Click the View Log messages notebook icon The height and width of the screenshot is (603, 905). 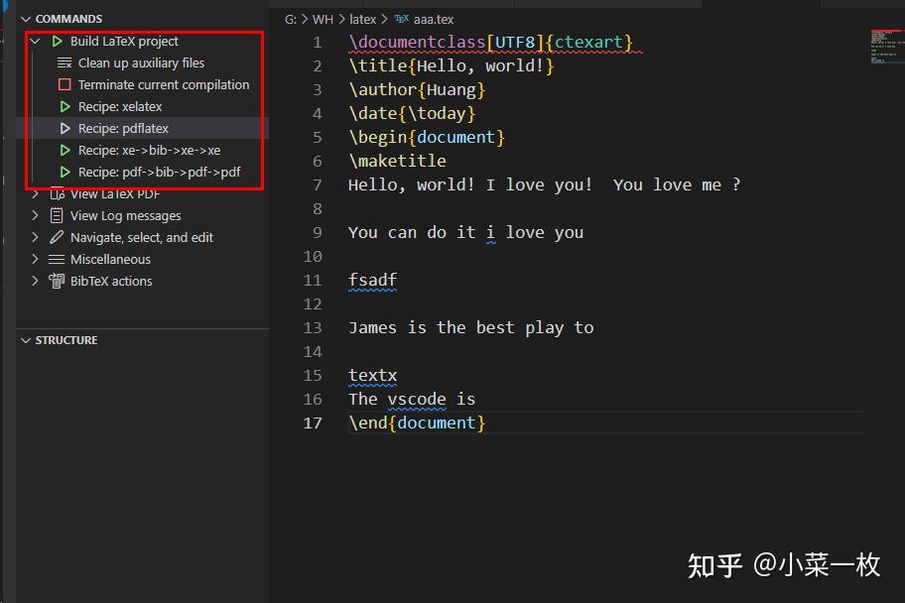click(55, 215)
